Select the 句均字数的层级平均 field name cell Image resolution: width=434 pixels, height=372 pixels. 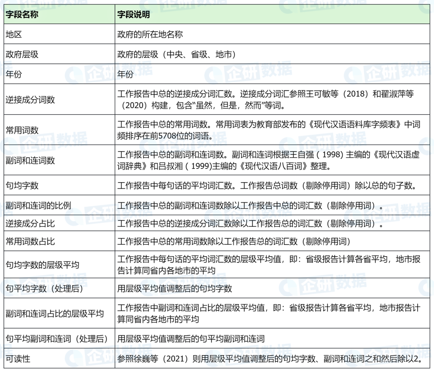(59, 265)
